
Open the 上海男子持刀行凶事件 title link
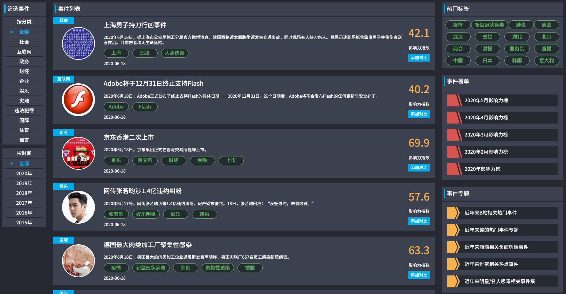pyautogui.click(x=135, y=25)
